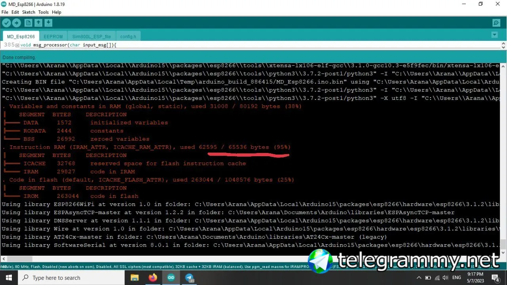Viewport: 507px width, 285px height.
Task: Switch to the Sim800L_ESP_file tab
Action: [x=91, y=36]
